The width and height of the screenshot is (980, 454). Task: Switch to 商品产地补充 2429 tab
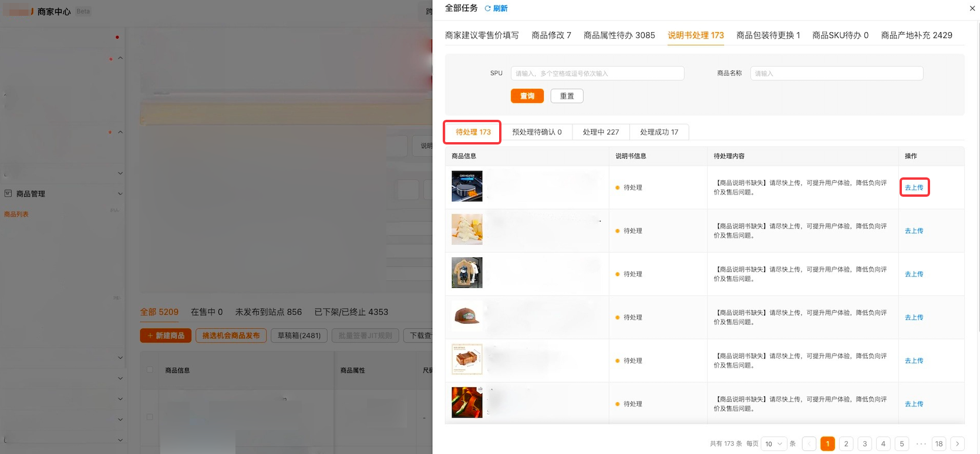pyautogui.click(x=916, y=35)
